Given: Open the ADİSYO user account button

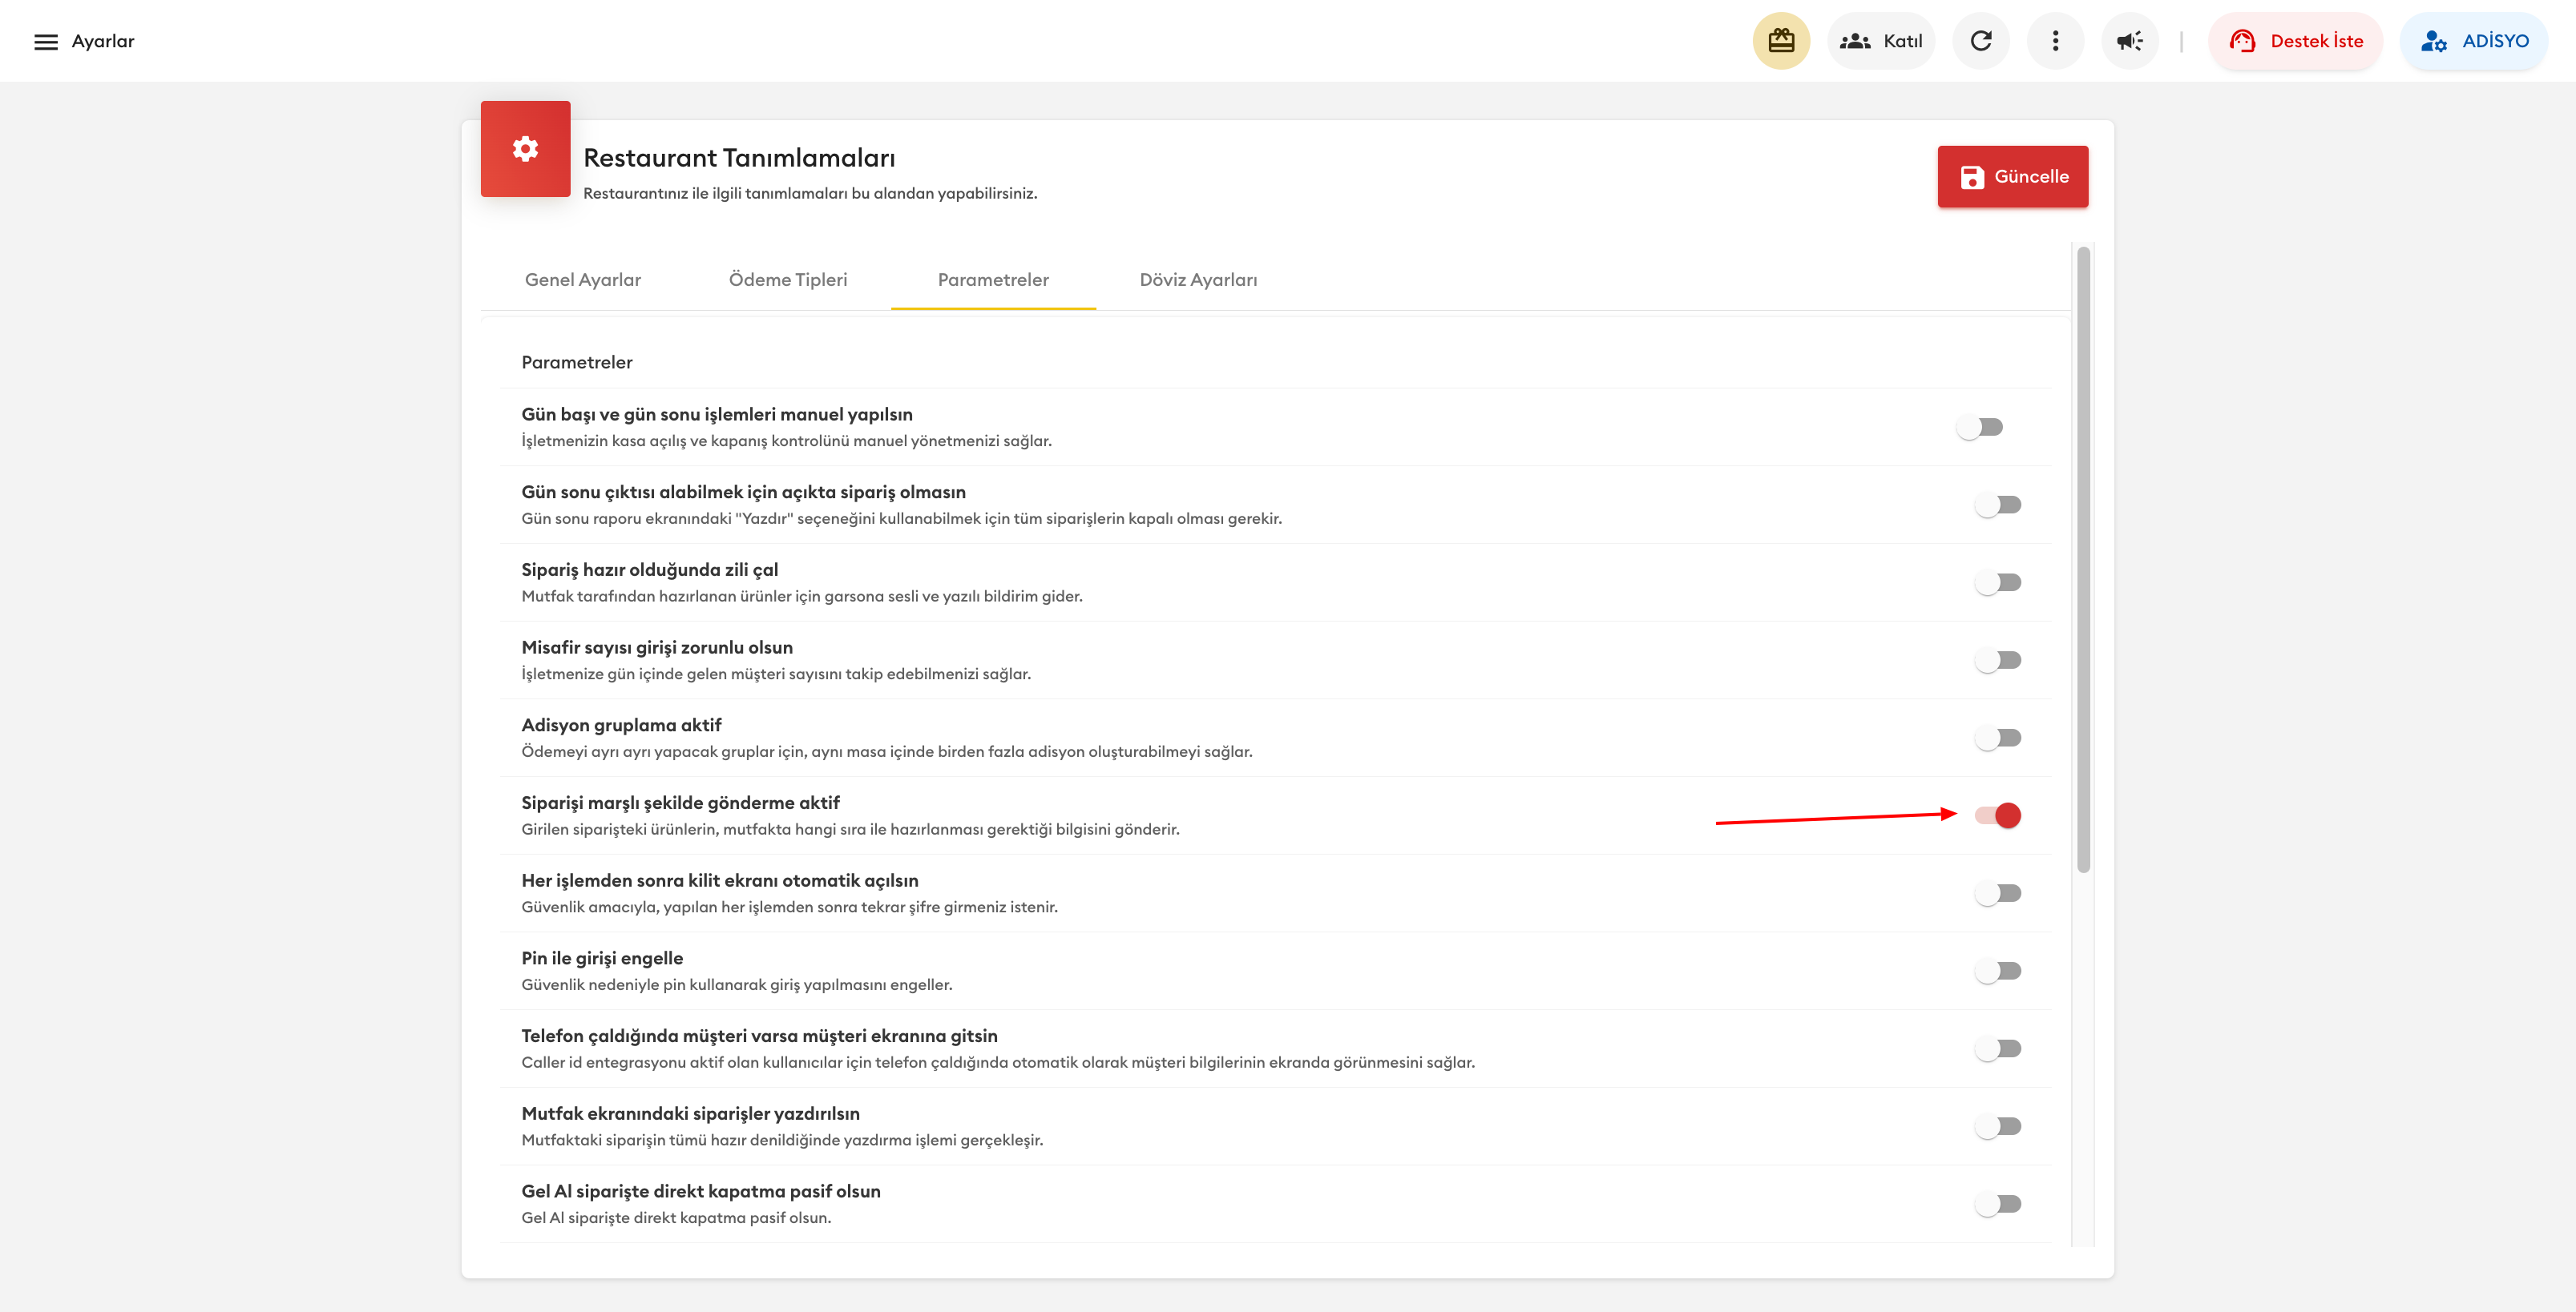Looking at the screenshot, I should tap(2474, 41).
